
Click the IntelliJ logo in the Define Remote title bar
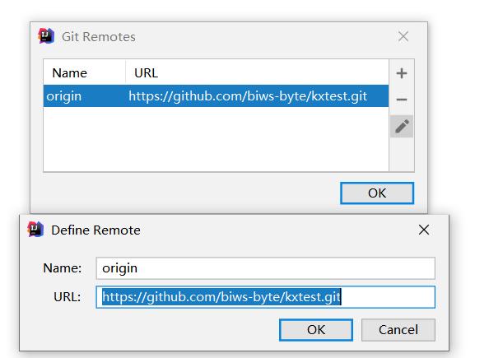(35, 230)
